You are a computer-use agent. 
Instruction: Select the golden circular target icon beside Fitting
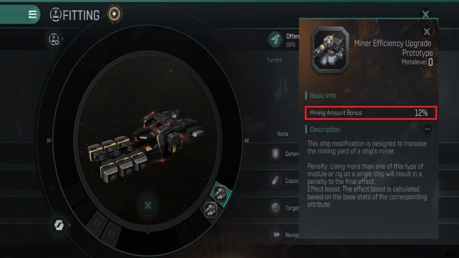pyautogui.click(x=114, y=13)
